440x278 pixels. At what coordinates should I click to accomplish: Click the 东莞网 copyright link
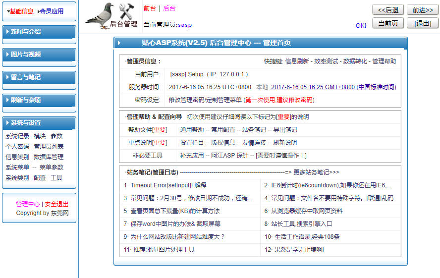tap(60, 213)
